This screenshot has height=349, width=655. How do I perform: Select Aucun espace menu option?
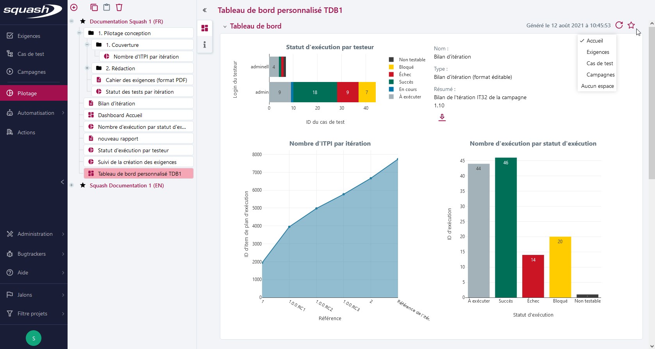597,86
